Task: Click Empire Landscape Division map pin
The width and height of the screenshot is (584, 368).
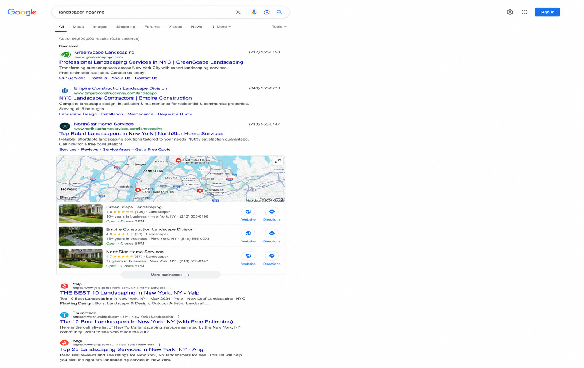Action: point(138,190)
